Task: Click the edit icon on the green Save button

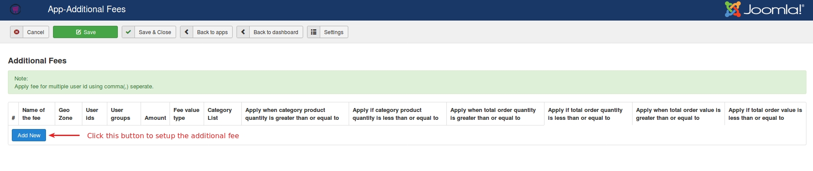Action: pyautogui.click(x=78, y=32)
